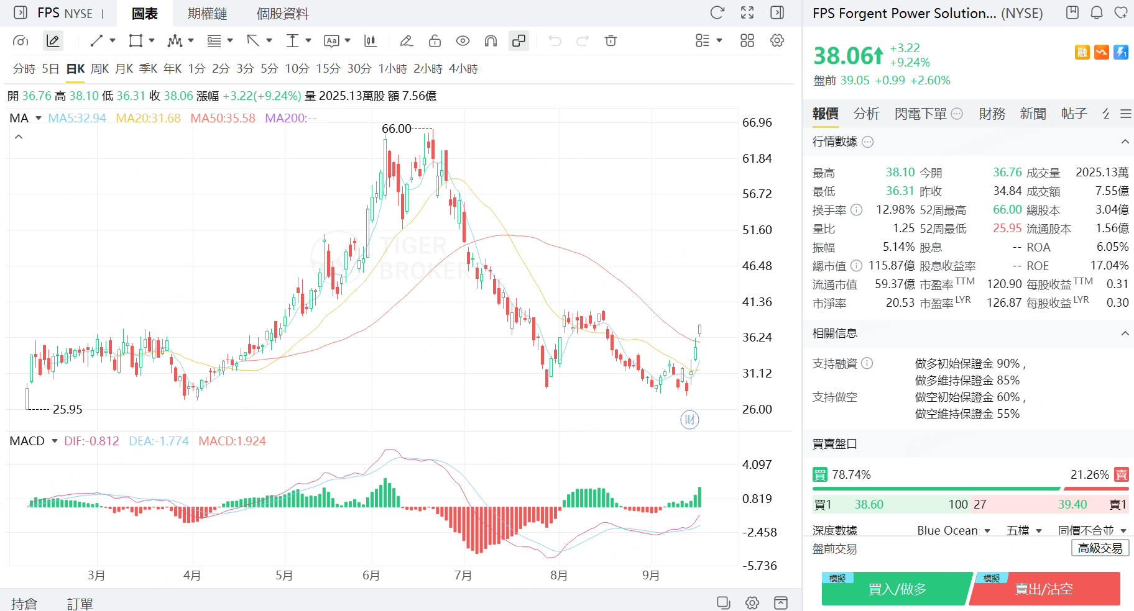Select the rectangle shape tool
1134x611 pixels.
coord(136,41)
